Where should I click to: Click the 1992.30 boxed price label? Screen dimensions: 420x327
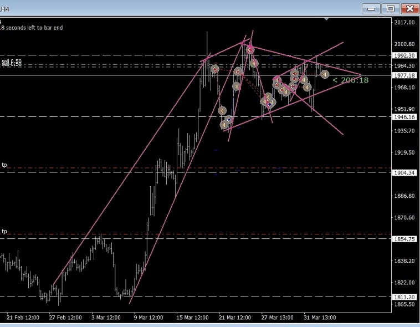tap(404, 55)
